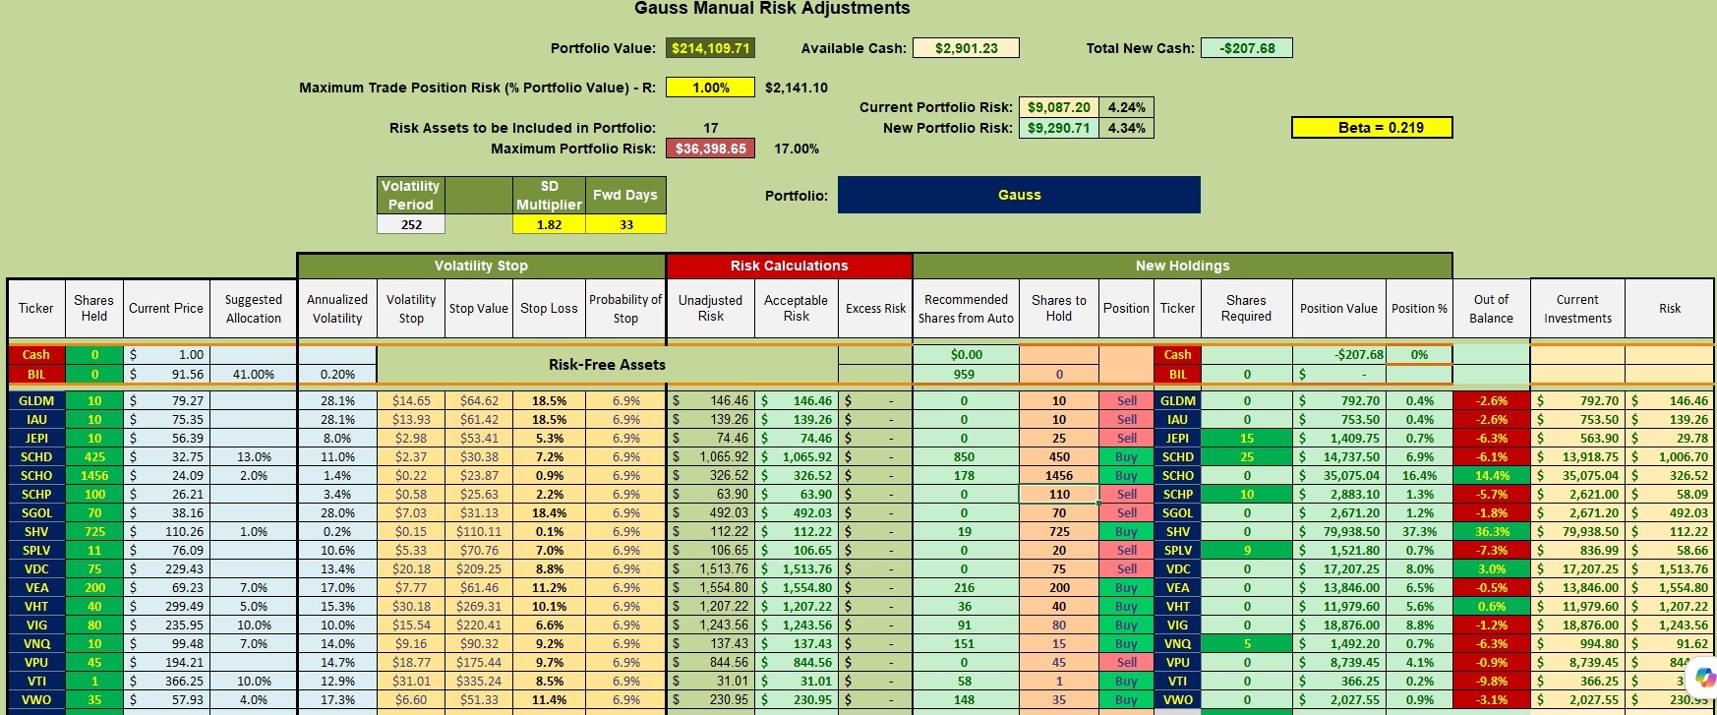Click the 4.24% portfolio risk cell
Image resolution: width=1717 pixels, height=715 pixels.
1126,107
